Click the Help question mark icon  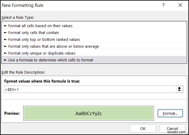click(x=163, y=5)
